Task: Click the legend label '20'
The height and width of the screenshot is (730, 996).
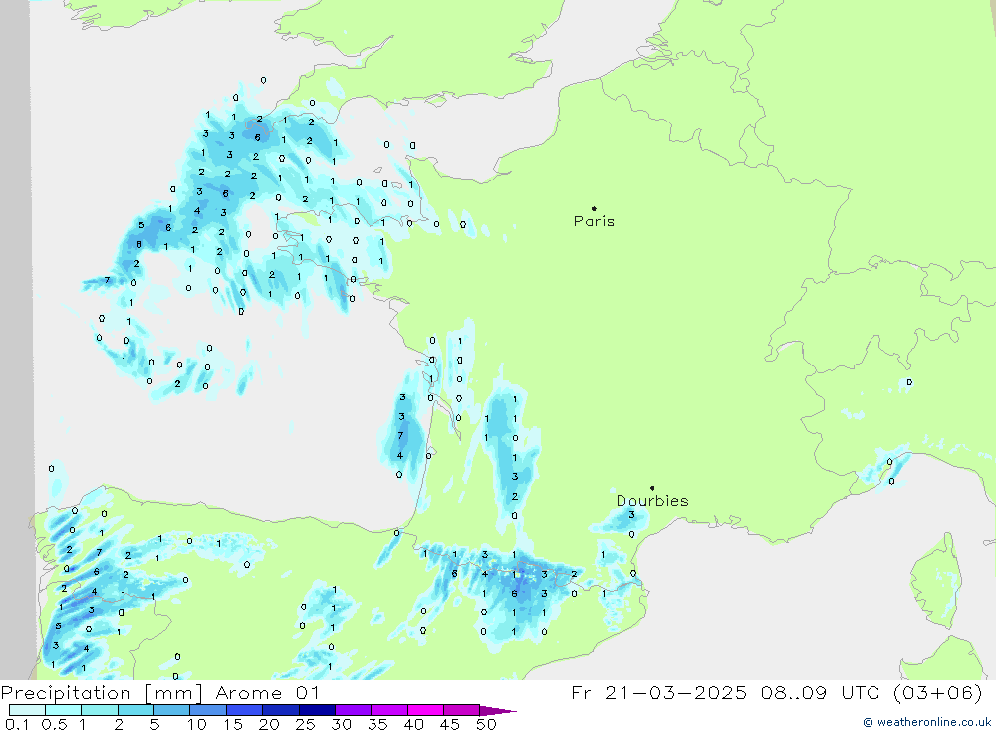Action: (269, 724)
